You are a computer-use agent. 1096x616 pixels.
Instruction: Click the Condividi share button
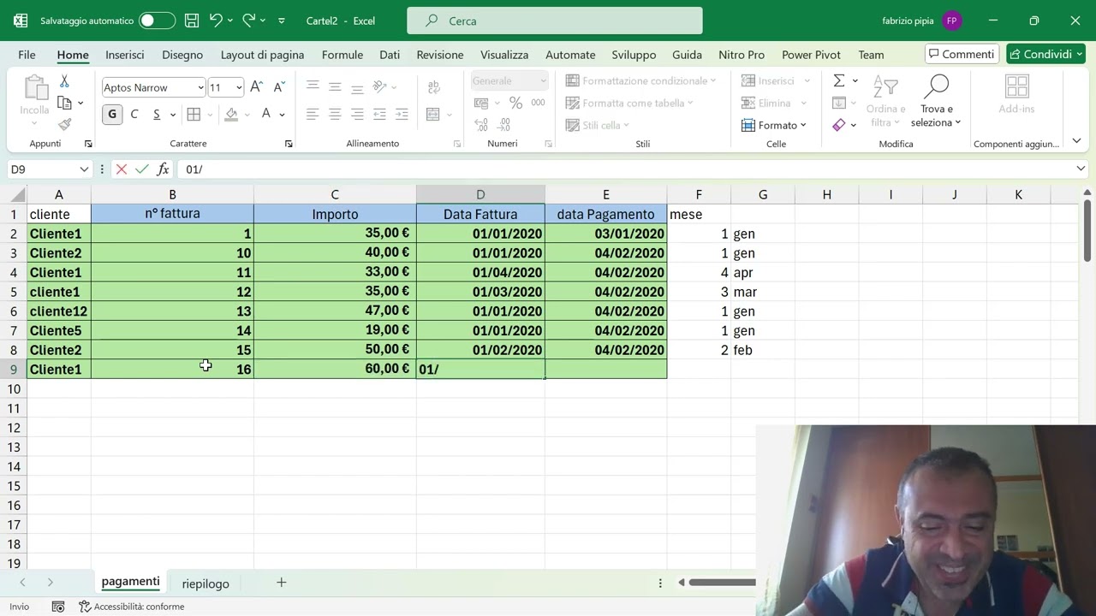coord(1045,54)
